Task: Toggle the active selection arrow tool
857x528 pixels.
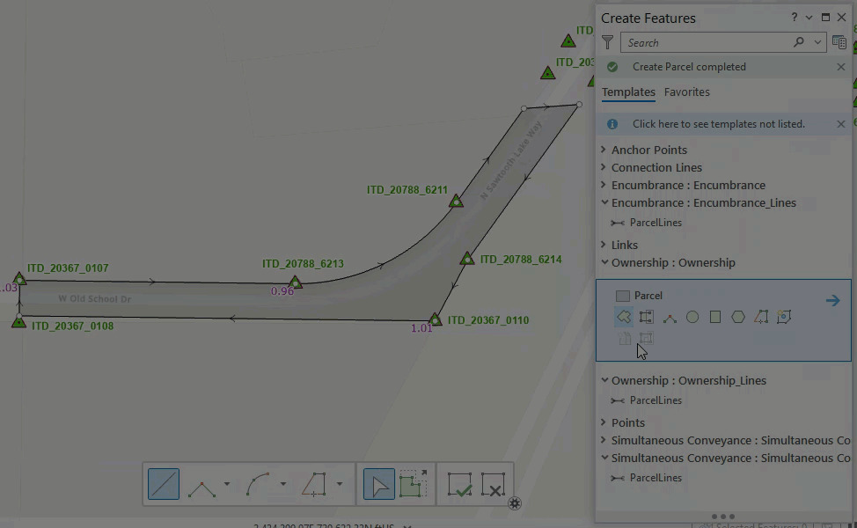Action: coord(378,483)
